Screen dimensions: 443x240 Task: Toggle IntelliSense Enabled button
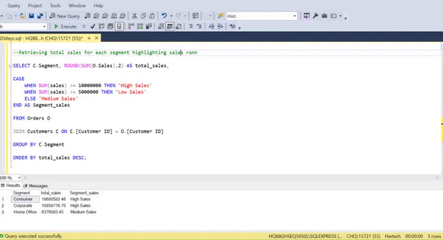point(119,27)
